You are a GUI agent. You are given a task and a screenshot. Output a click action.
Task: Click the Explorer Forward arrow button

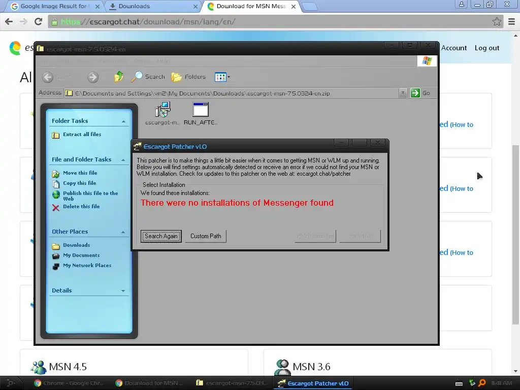point(93,77)
